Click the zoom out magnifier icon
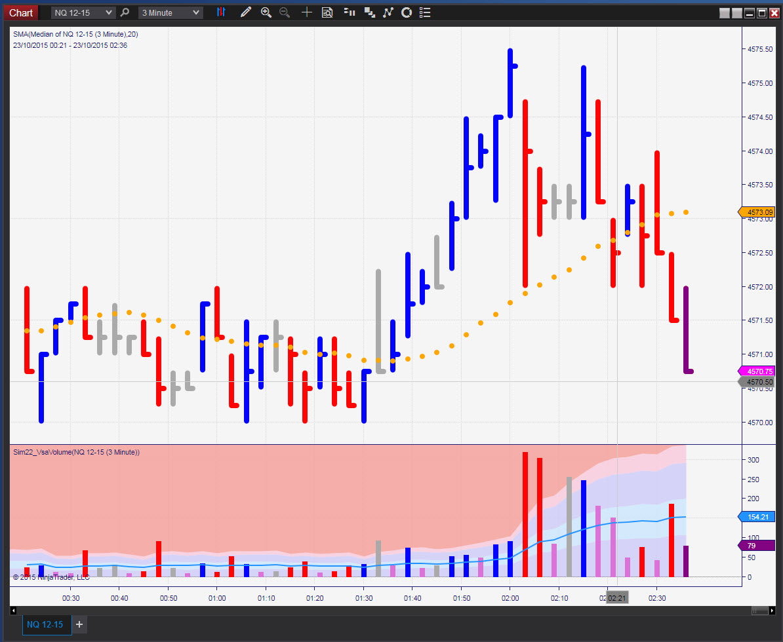 tap(285, 12)
